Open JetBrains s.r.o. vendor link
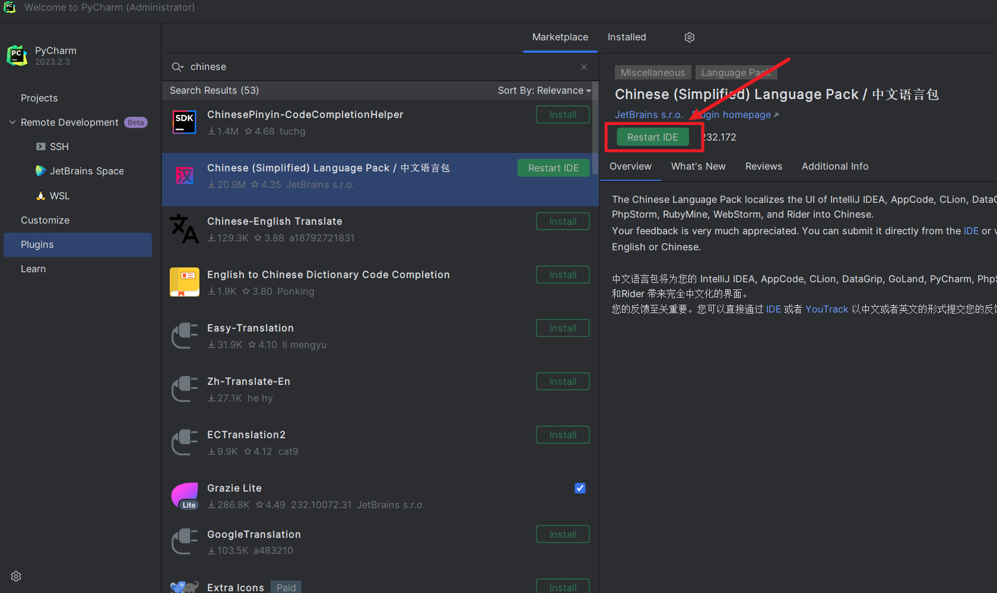The height and width of the screenshot is (593, 997). click(x=649, y=114)
